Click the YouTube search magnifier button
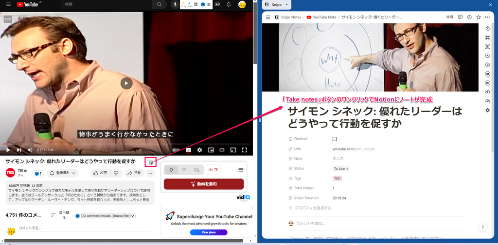Image resolution: width=498 pixels, height=245 pixels. [x=159, y=5]
